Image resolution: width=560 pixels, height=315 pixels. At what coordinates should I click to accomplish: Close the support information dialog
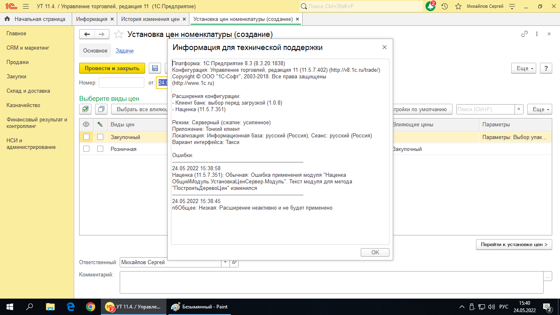click(x=385, y=47)
